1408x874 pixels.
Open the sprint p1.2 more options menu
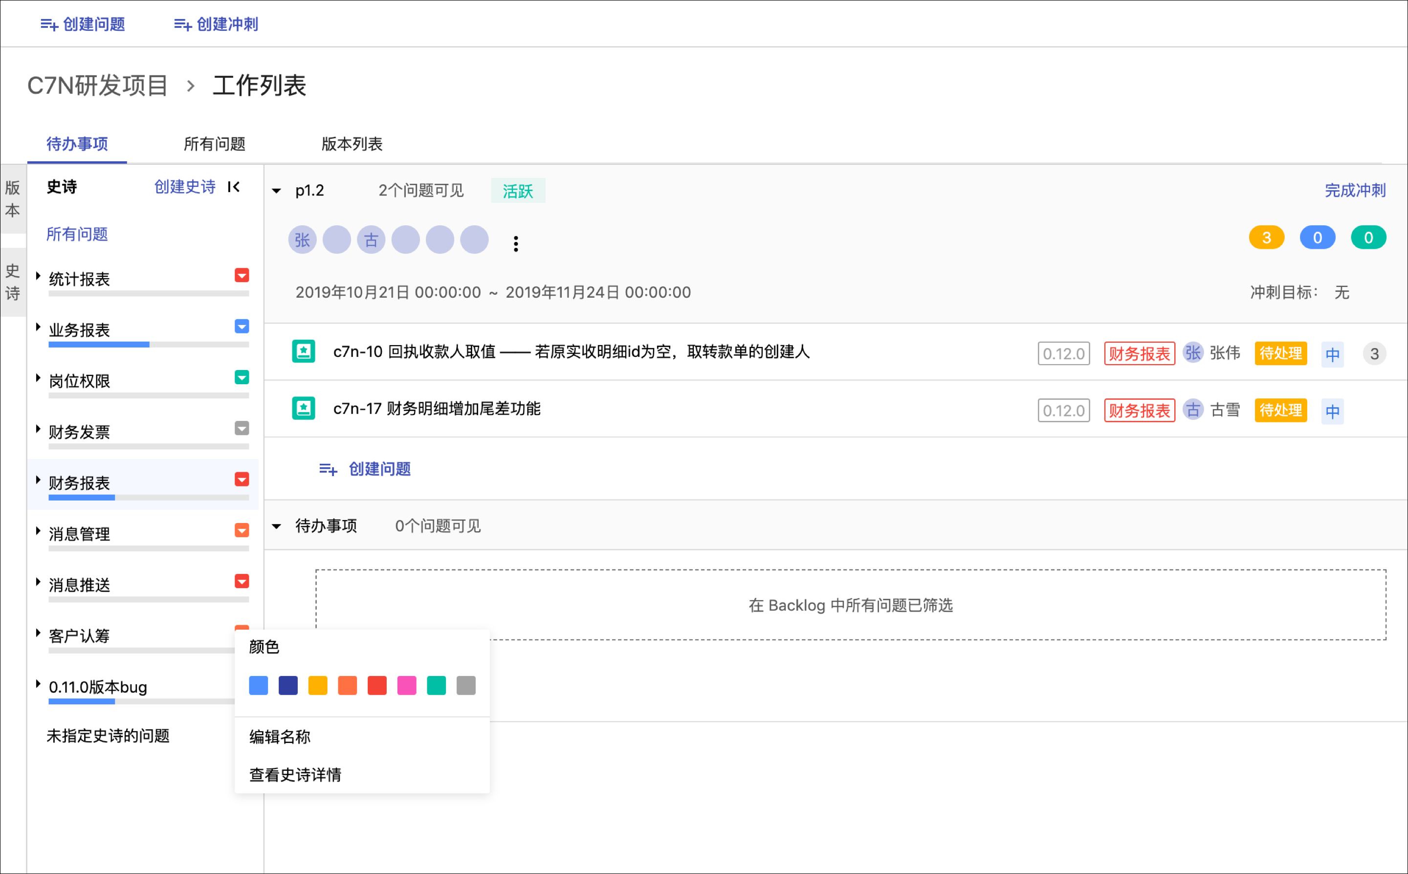(516, 243)
